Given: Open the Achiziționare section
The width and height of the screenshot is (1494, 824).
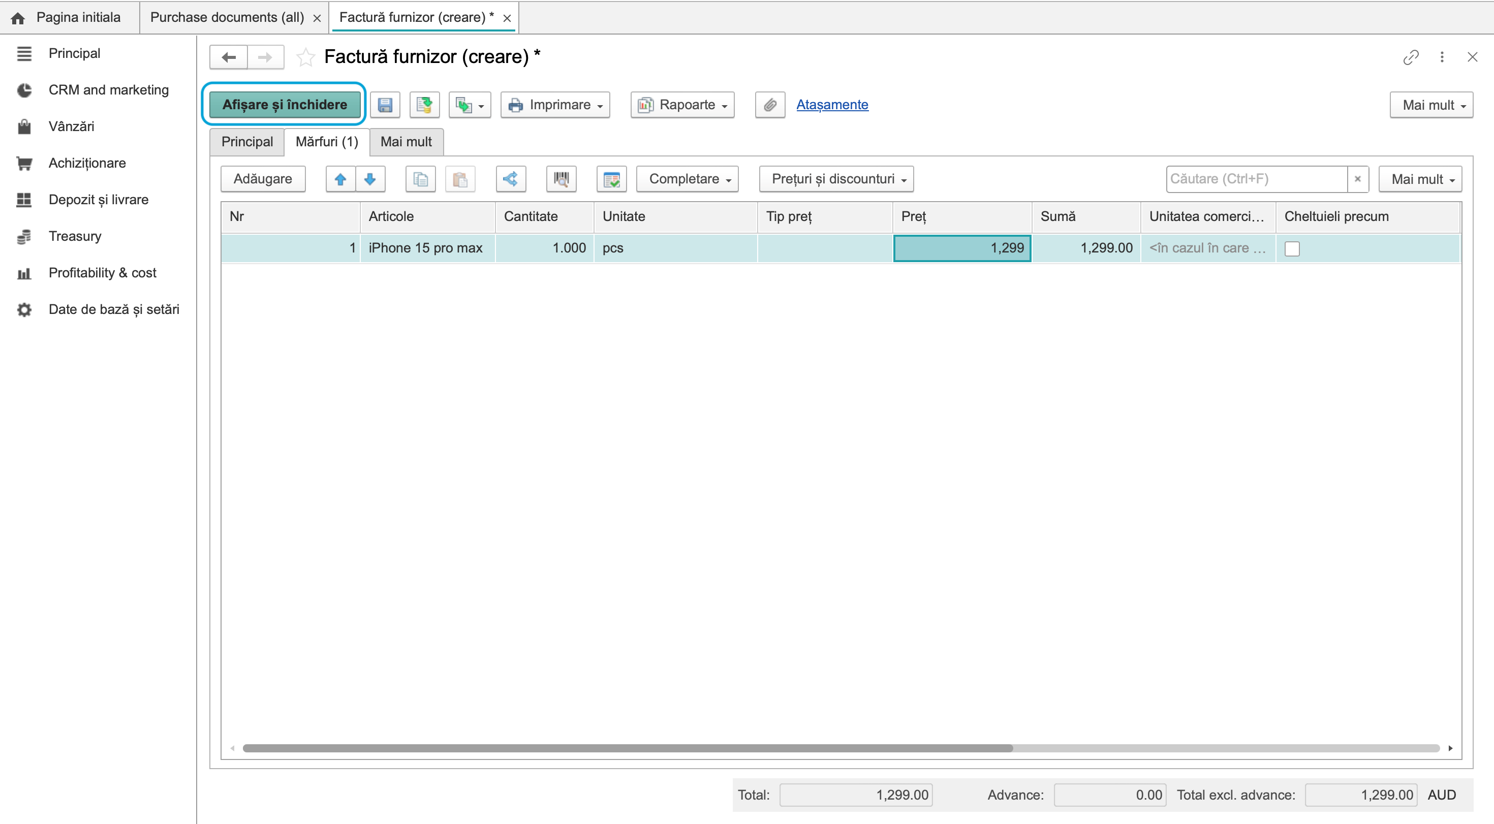Looking at the screenshot, I should pos(87,163).
